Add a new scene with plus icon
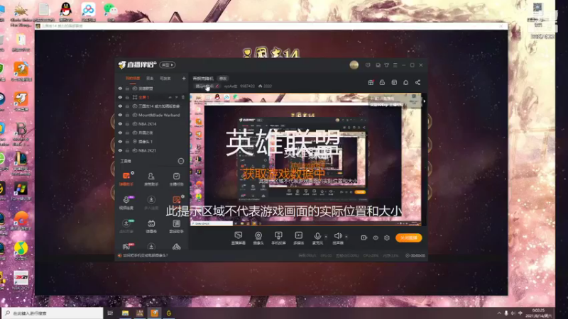This screenshot has height=319, width=568. pos(184,78)
